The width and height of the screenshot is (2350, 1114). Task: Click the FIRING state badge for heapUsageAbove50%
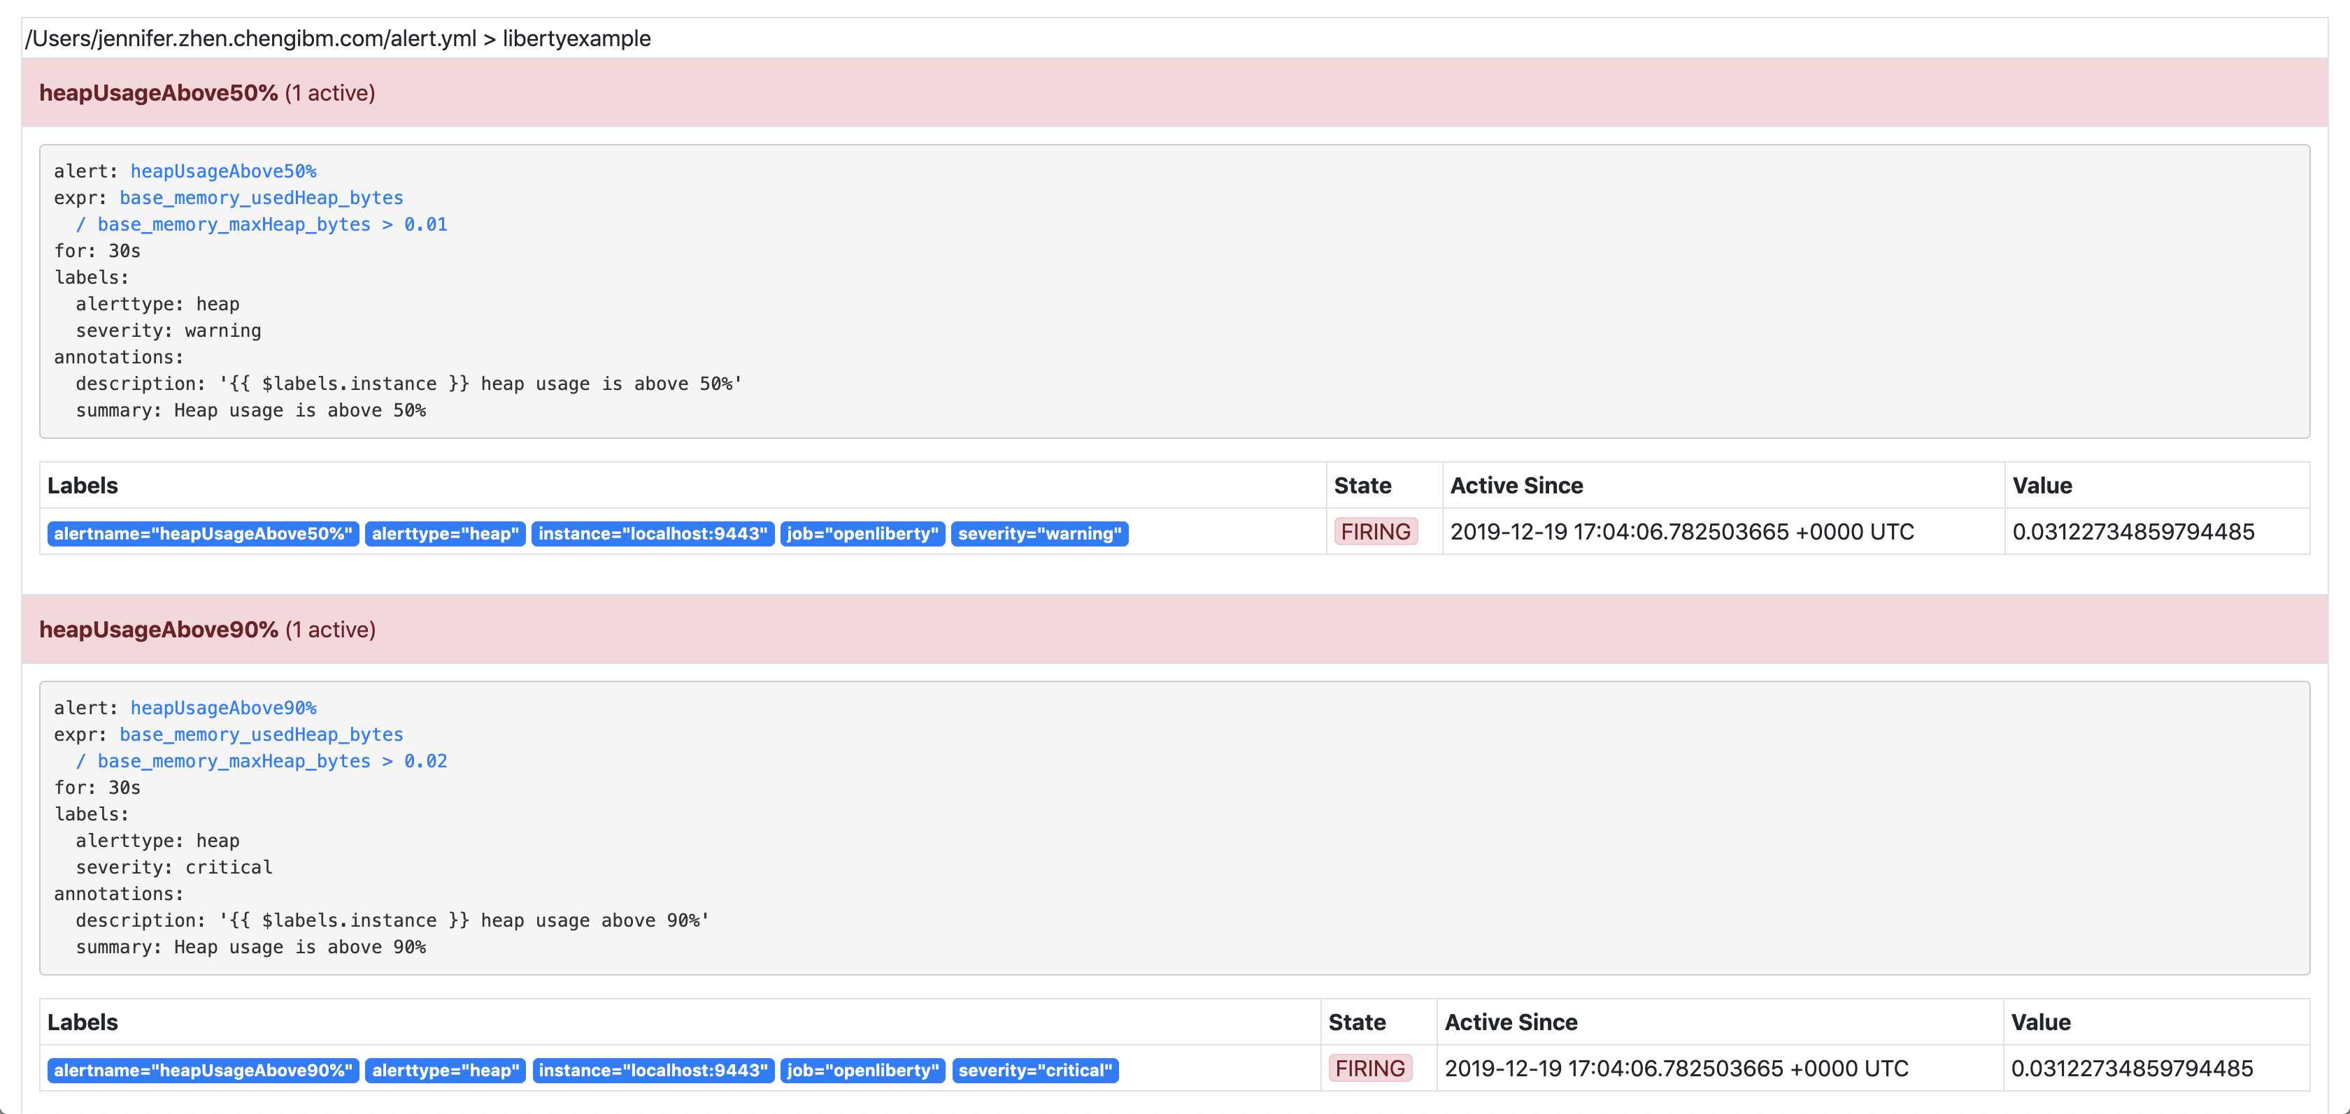[x=1375, y=533]
